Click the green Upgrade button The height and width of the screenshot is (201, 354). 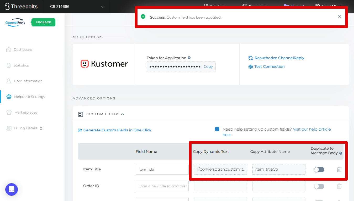point(43,22)
